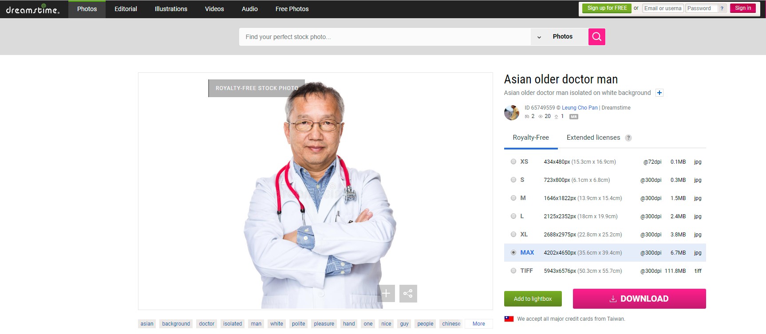This screenshot has height=334, width=766.
Task: Click the doctor keyword tag
Action: coord(207,324)
